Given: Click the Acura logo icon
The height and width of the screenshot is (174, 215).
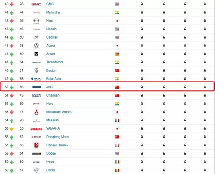Looking at the screenshot, I should click(36, 46).
